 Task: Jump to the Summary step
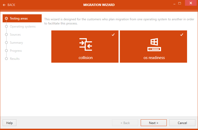[x=16, y=43]
